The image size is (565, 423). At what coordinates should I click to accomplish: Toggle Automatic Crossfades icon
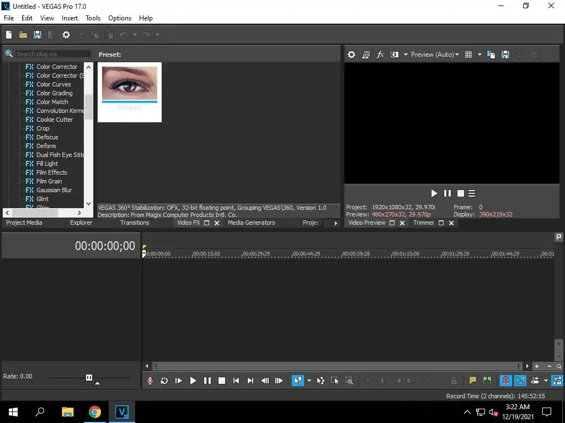coord(520,381)
